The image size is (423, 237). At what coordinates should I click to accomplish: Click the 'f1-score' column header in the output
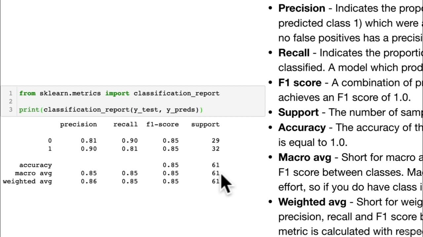coord(162,124)
